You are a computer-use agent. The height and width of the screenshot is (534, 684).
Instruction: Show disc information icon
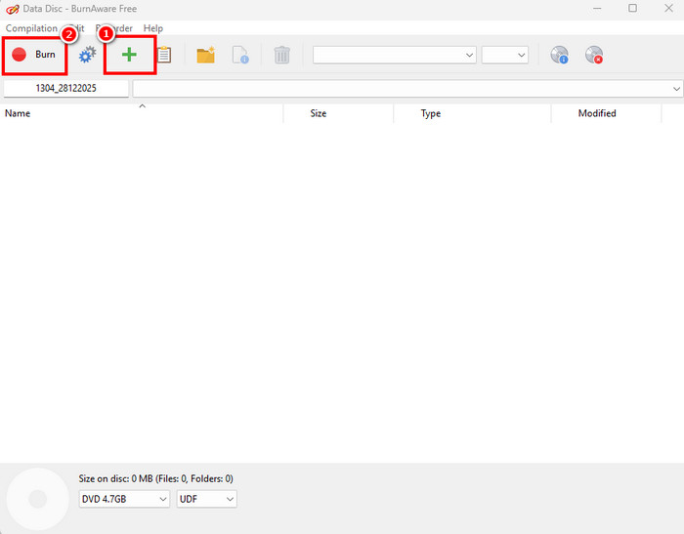coord(559,56)
